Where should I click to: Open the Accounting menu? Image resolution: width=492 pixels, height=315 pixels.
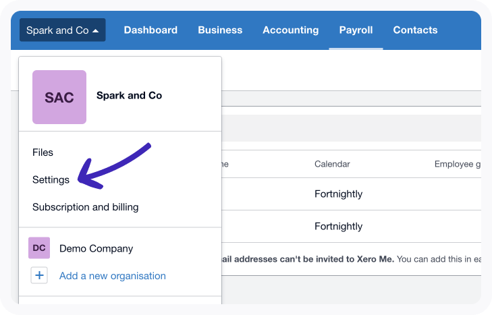[x=290, y=30]
